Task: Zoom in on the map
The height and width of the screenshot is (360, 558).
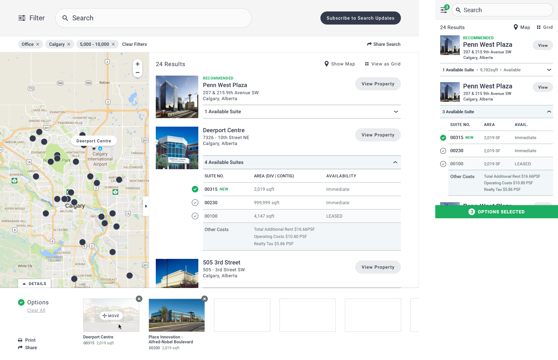Action: click(x=137, y=64)
